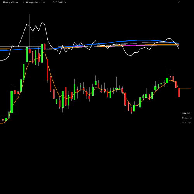This screenshot has height=194, width=194.
Task: Click the 'in 5 Days' label
Action: pyautogui.click(x=186, y=123)
